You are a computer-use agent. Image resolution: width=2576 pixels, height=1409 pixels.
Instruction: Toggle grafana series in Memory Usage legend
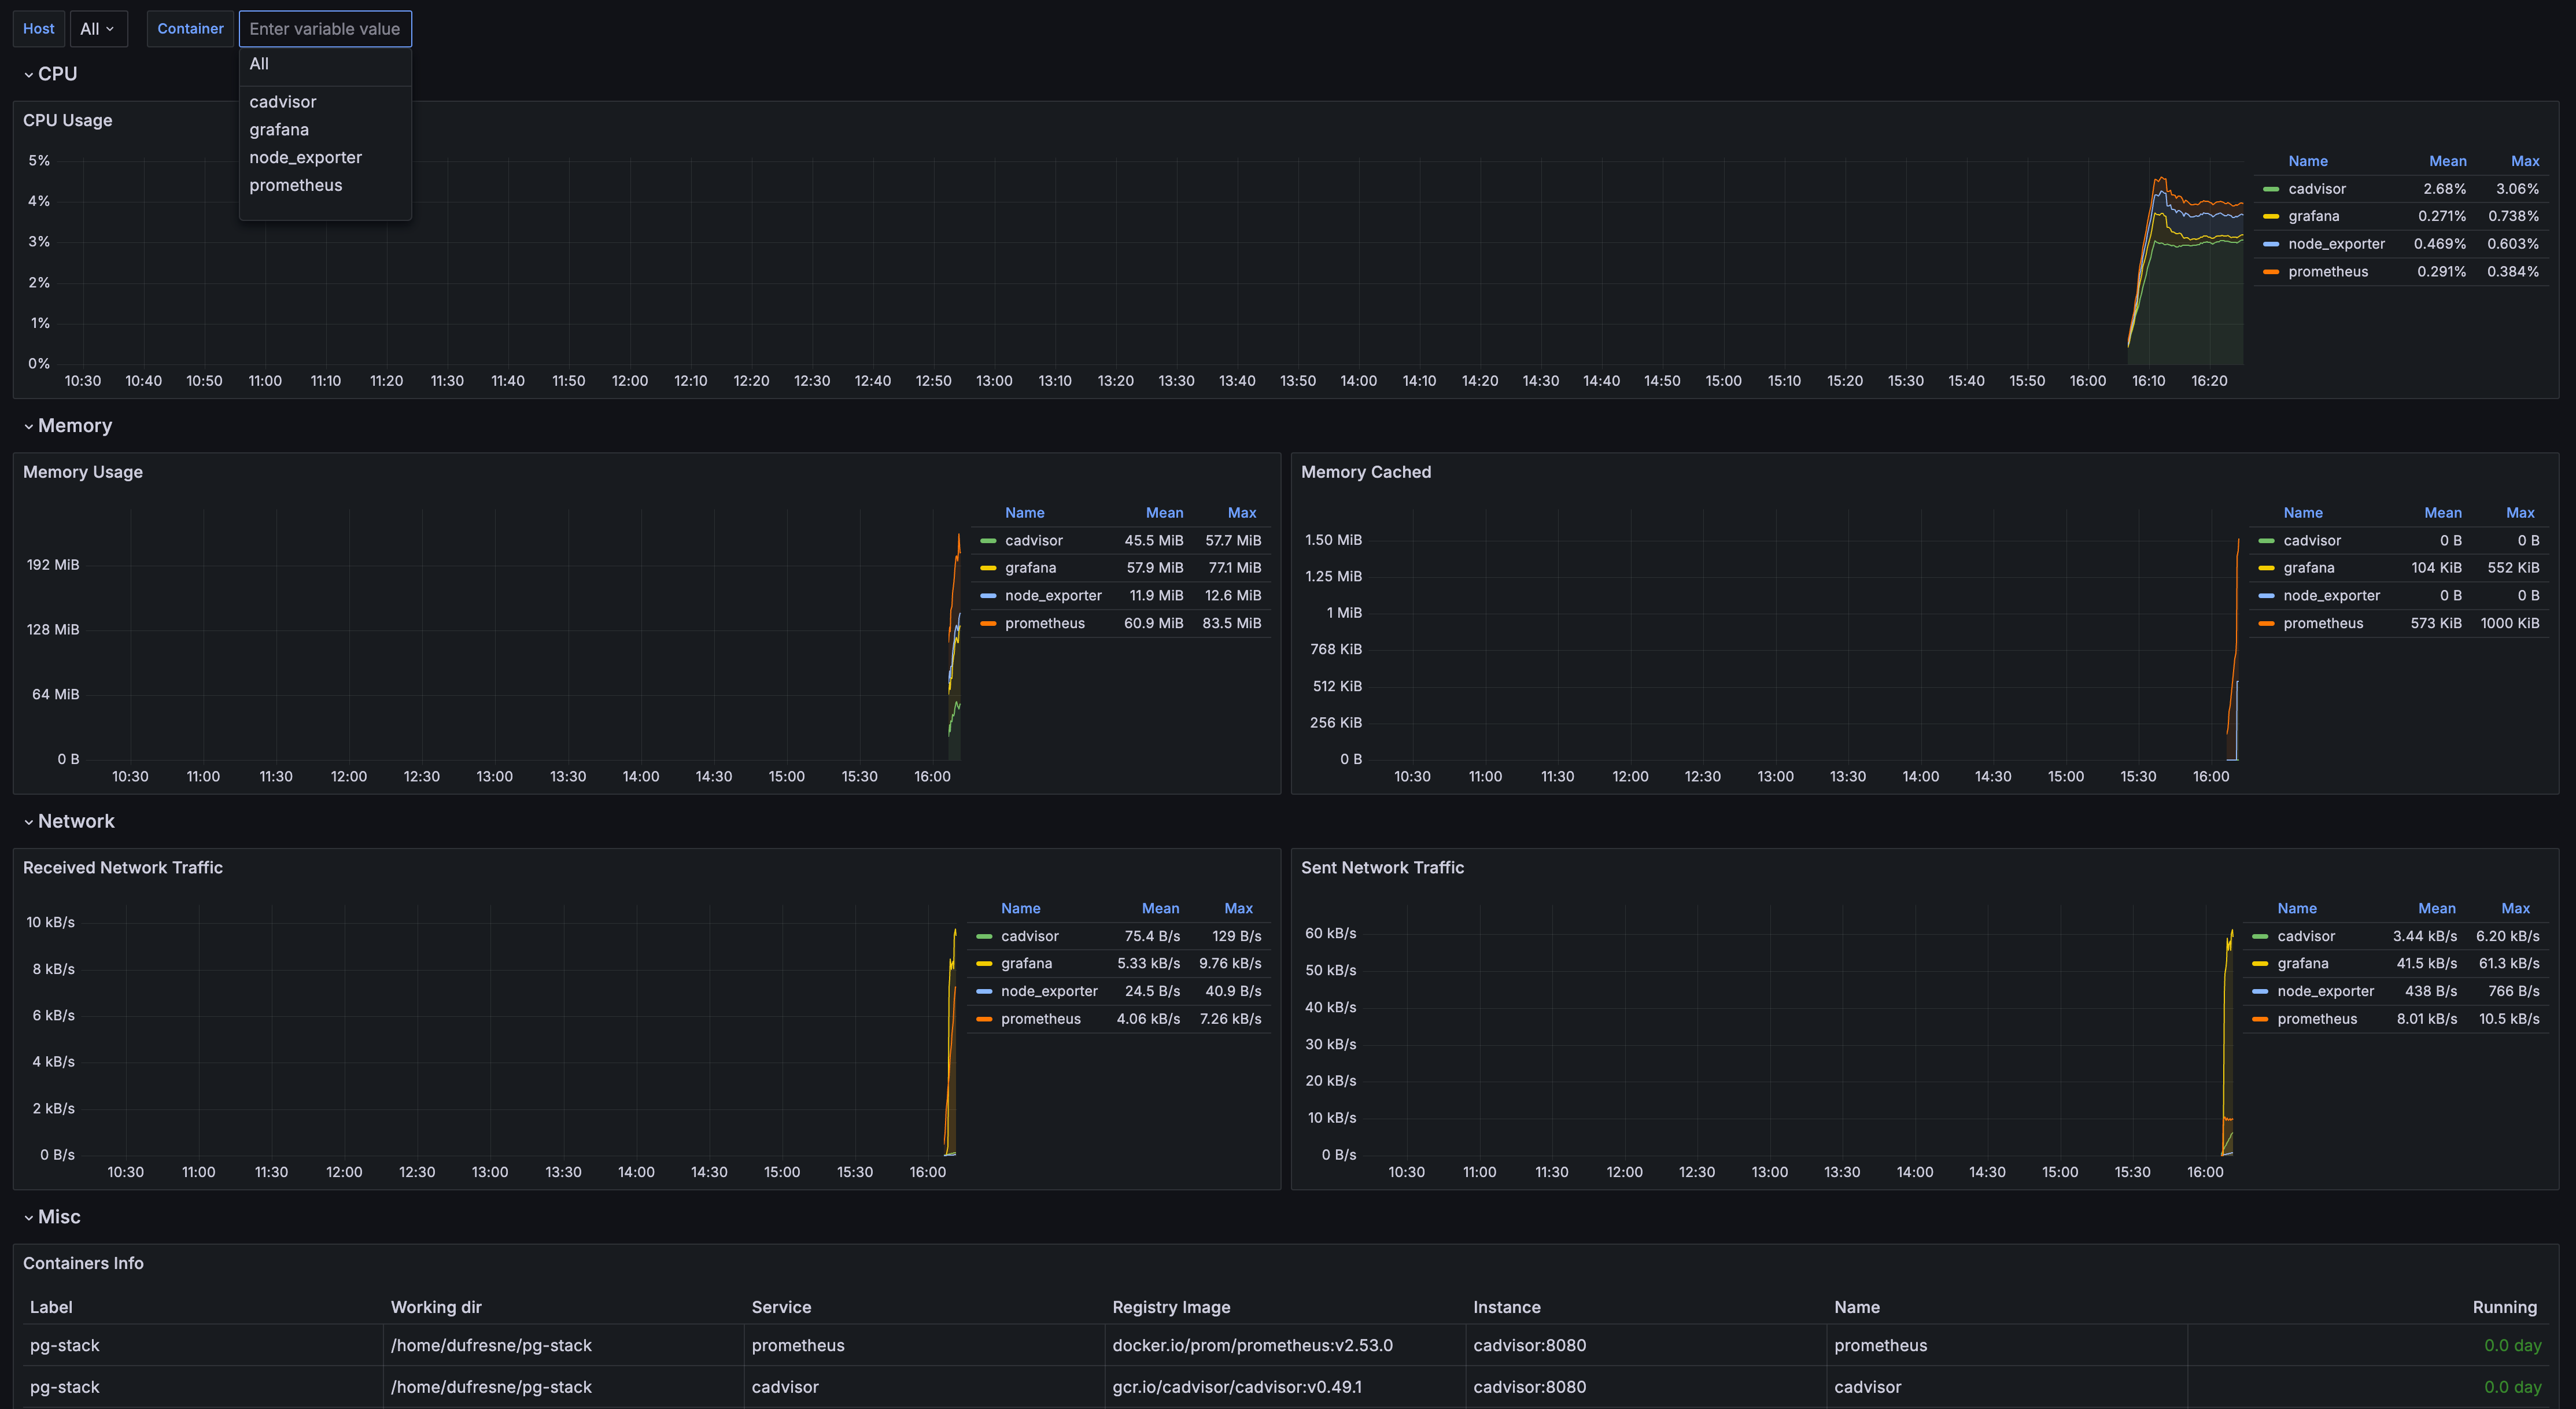1030,568
